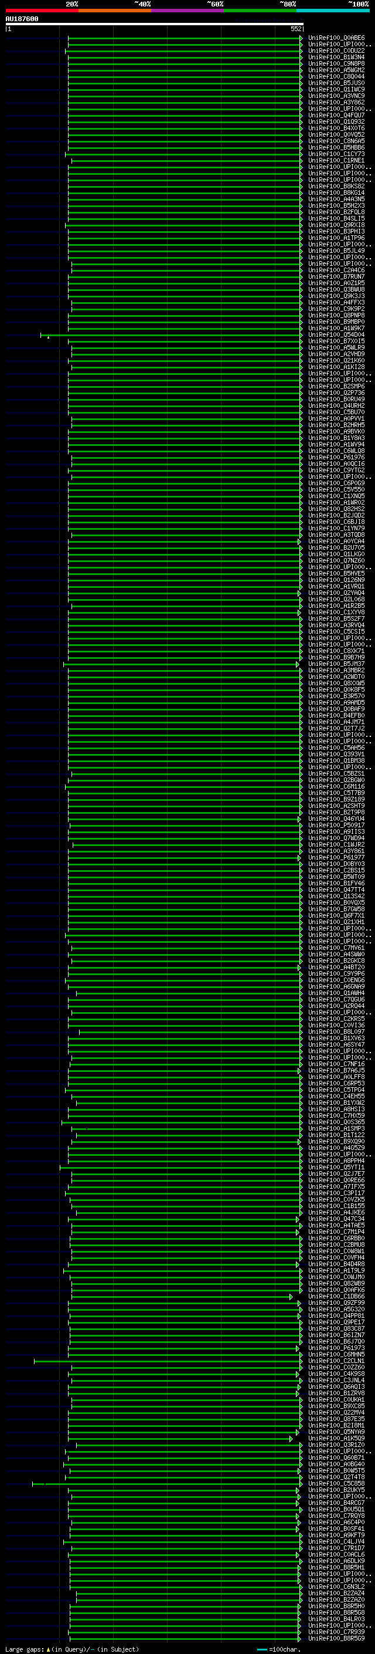The width and height of the screenshot is (375, 1654).
Task: Select the UniRef100_C8XK71 label
Action: click(x=336, y=651)
